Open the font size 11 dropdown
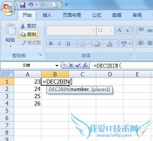The width and height of the screenshot is (153, 141). [111, 30]
